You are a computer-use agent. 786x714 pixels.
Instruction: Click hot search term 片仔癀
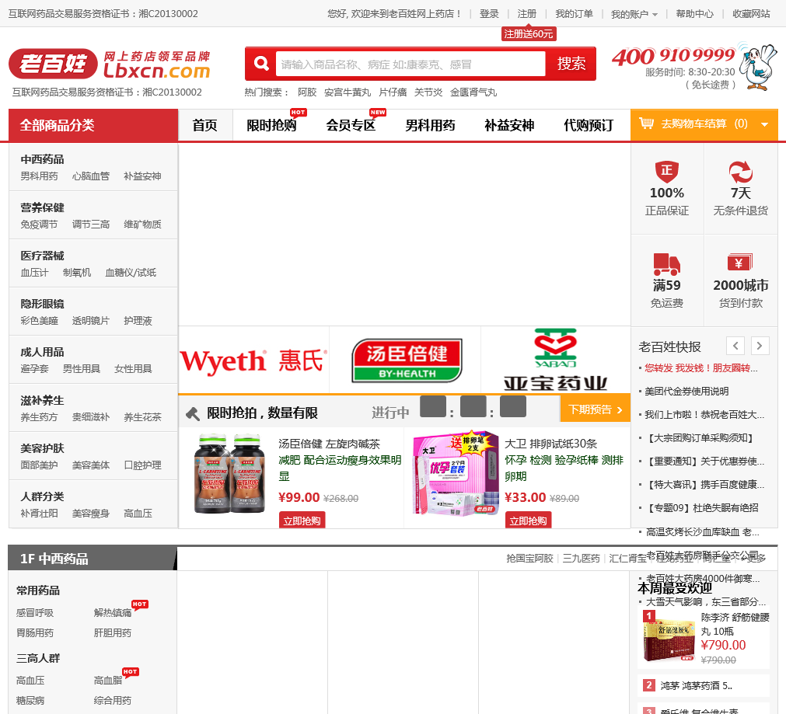tap(393, 92)
